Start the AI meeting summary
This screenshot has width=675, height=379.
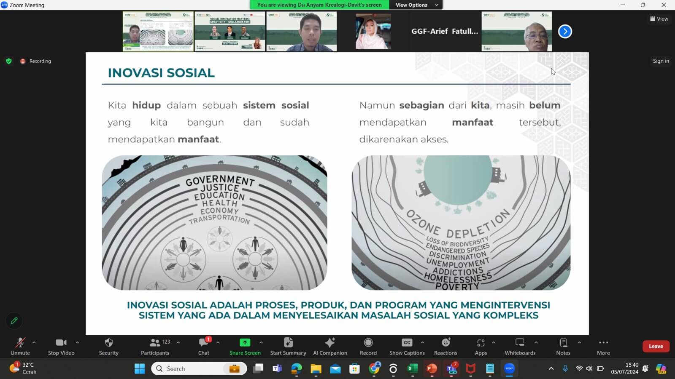tap(288, 346)
